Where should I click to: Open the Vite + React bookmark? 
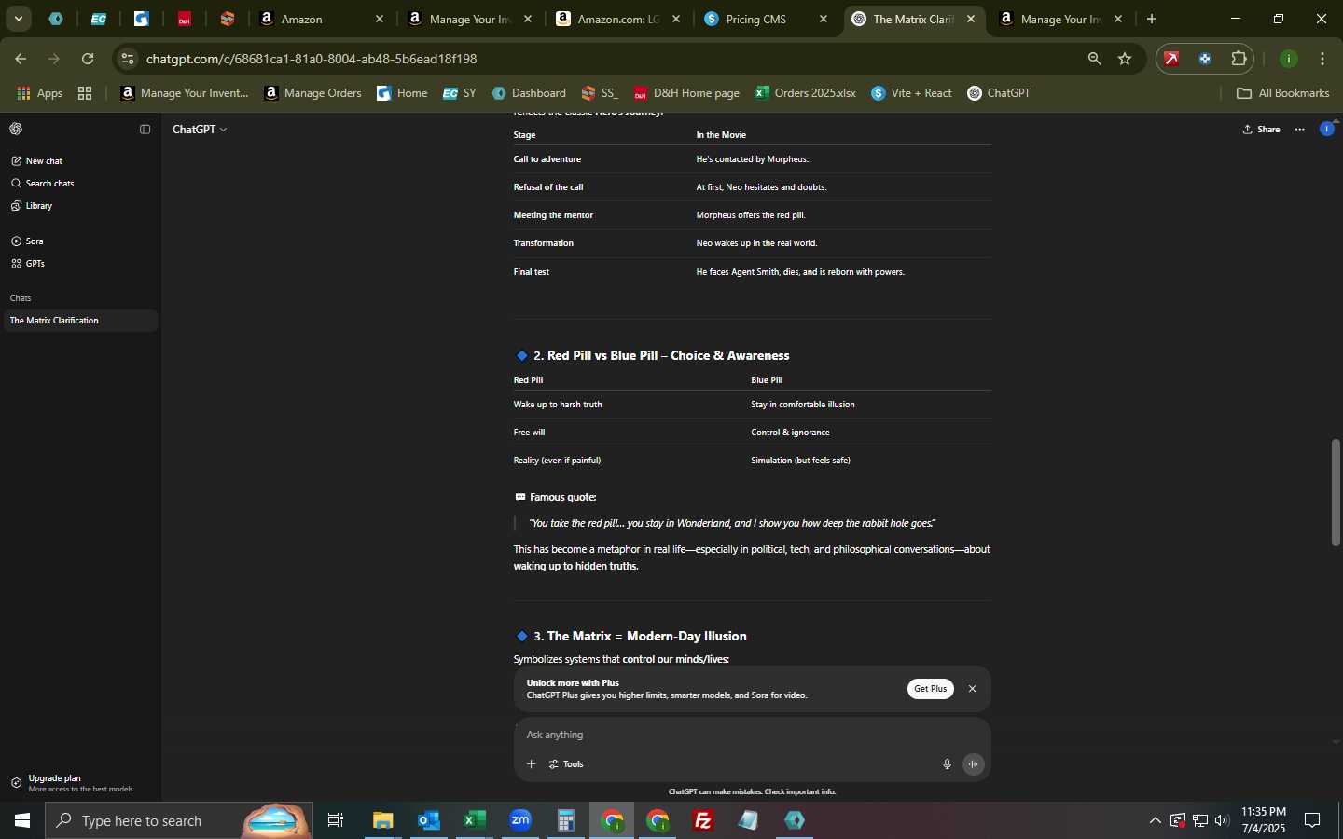point(911,93)
